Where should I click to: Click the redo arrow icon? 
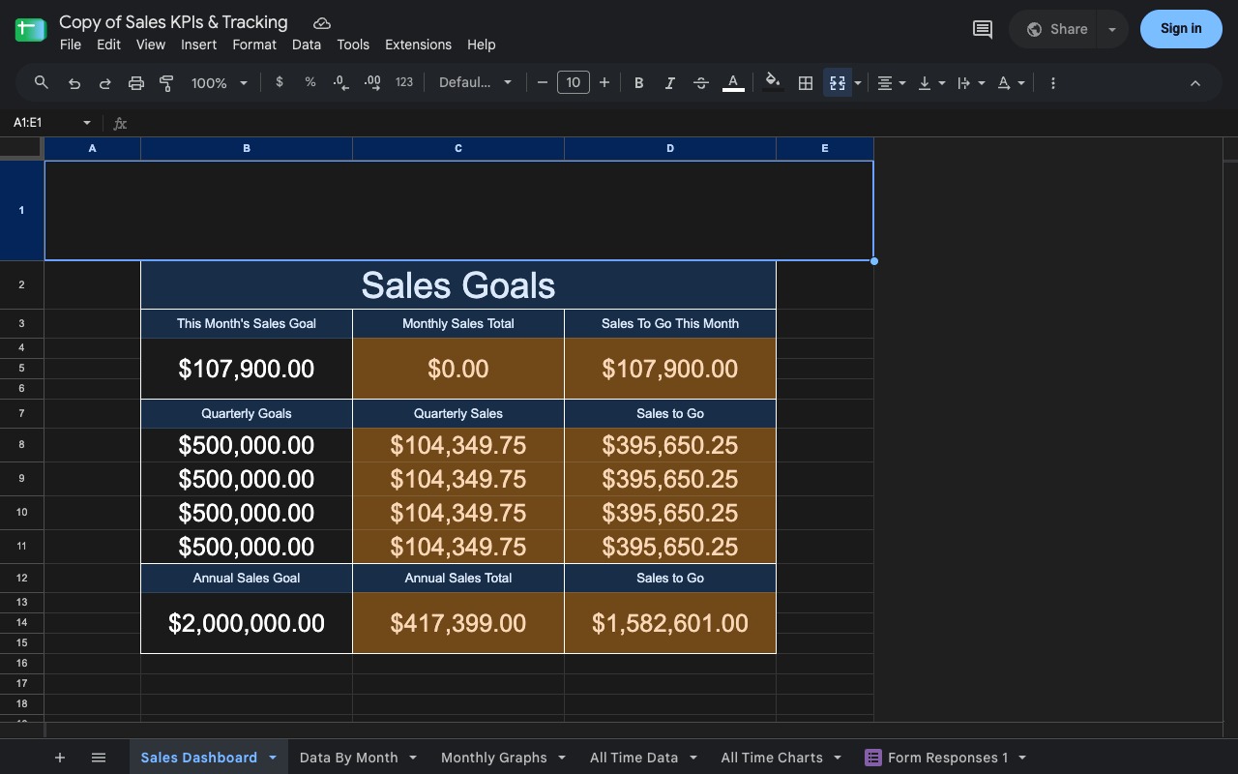coord(104,83)
